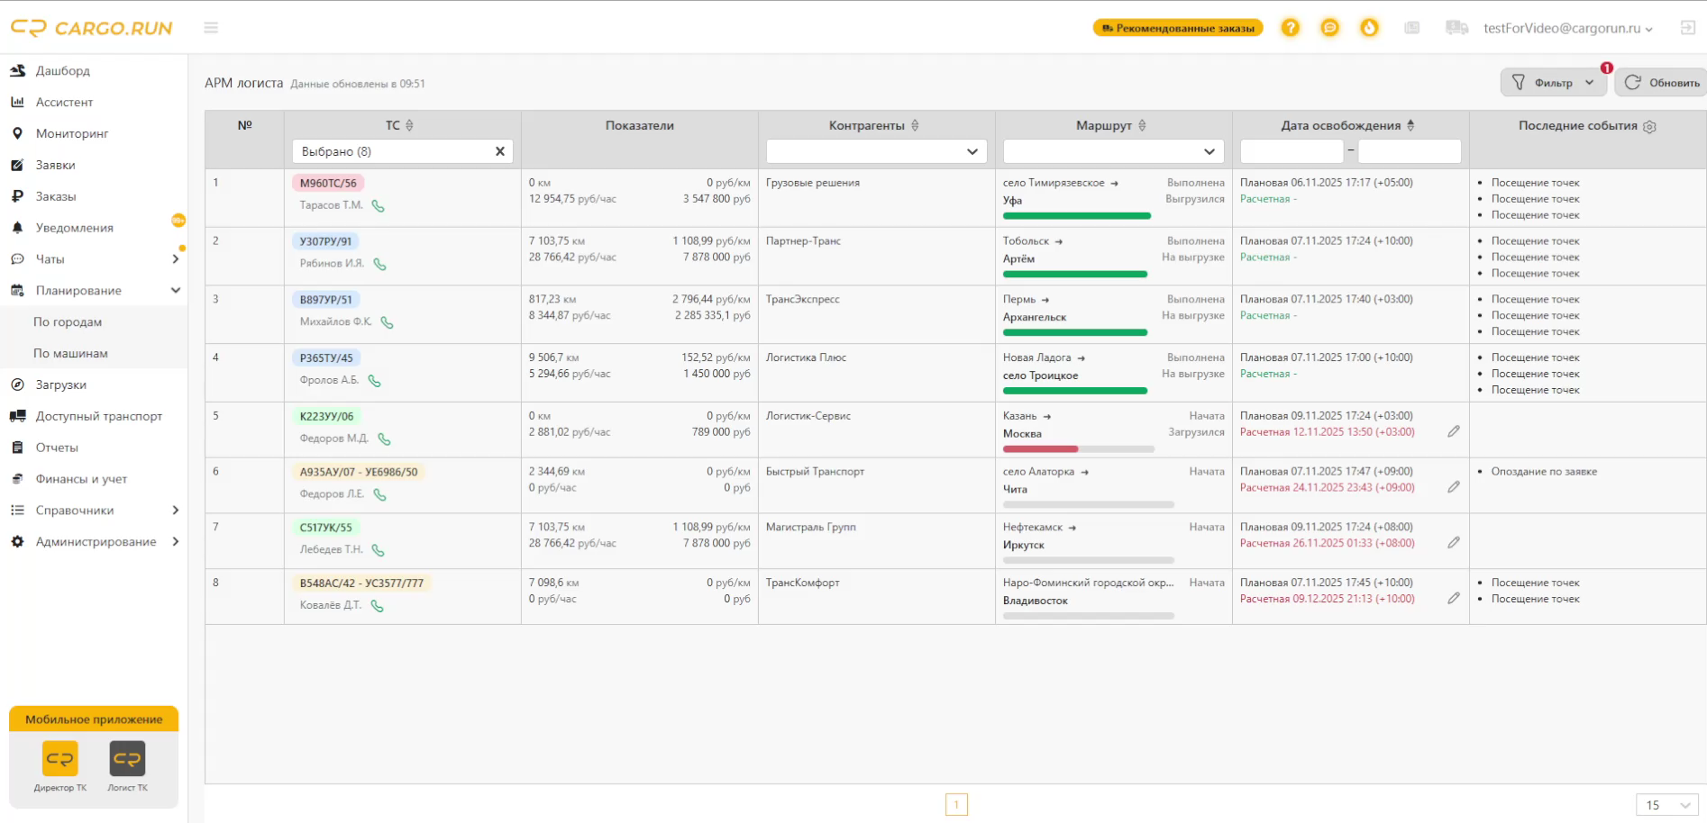This screenshot has height=823, width=1707.
Task: Expand the Маршрут filter dropdown
Action: tap(1113, 151)
